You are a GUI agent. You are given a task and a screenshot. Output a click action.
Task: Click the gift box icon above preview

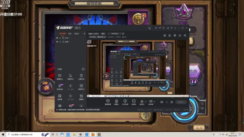[165, 35]
